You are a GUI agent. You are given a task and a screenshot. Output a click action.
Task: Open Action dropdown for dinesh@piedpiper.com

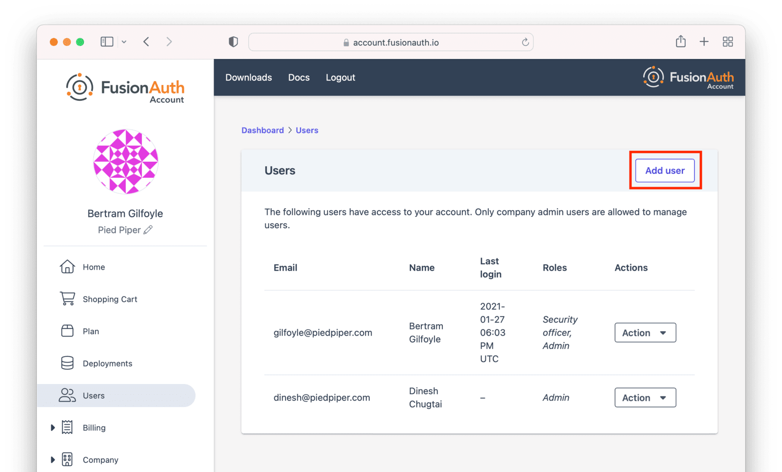click(x=645, y=398)
